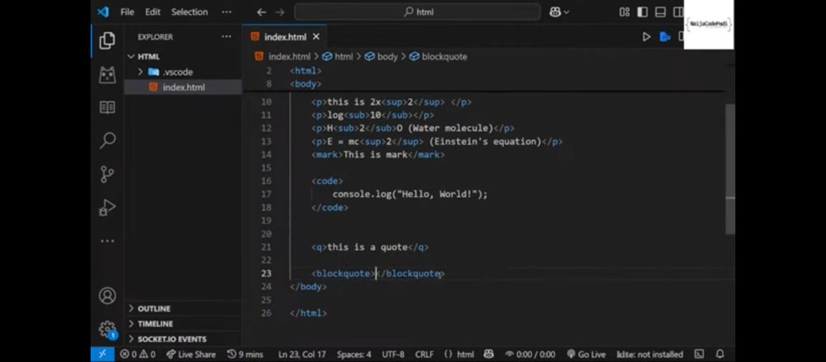
Task: Click the 0:00 / 0:00 indicator
Action: click(x=529, y=354)
